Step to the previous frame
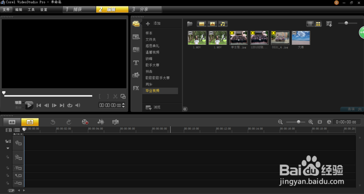 coord(47,105)
